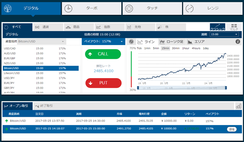Select the すべて asset filter tab
The height and width of the screenshot is (142, 244).
(x=18, y=27)
